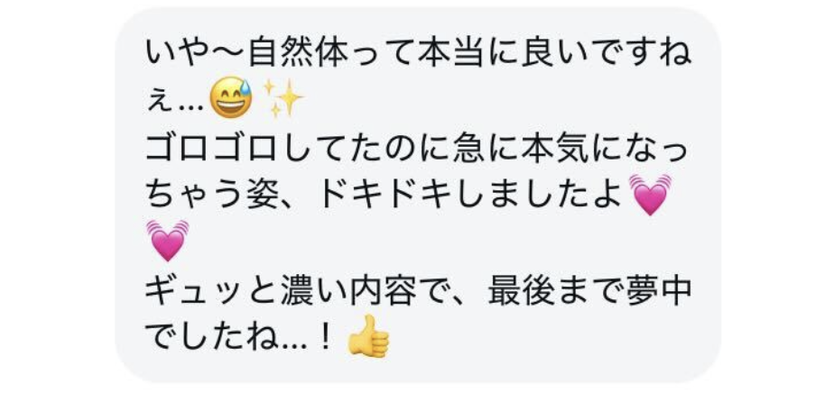
Task: Click the text 良いですね
Action: pos(606,55)
